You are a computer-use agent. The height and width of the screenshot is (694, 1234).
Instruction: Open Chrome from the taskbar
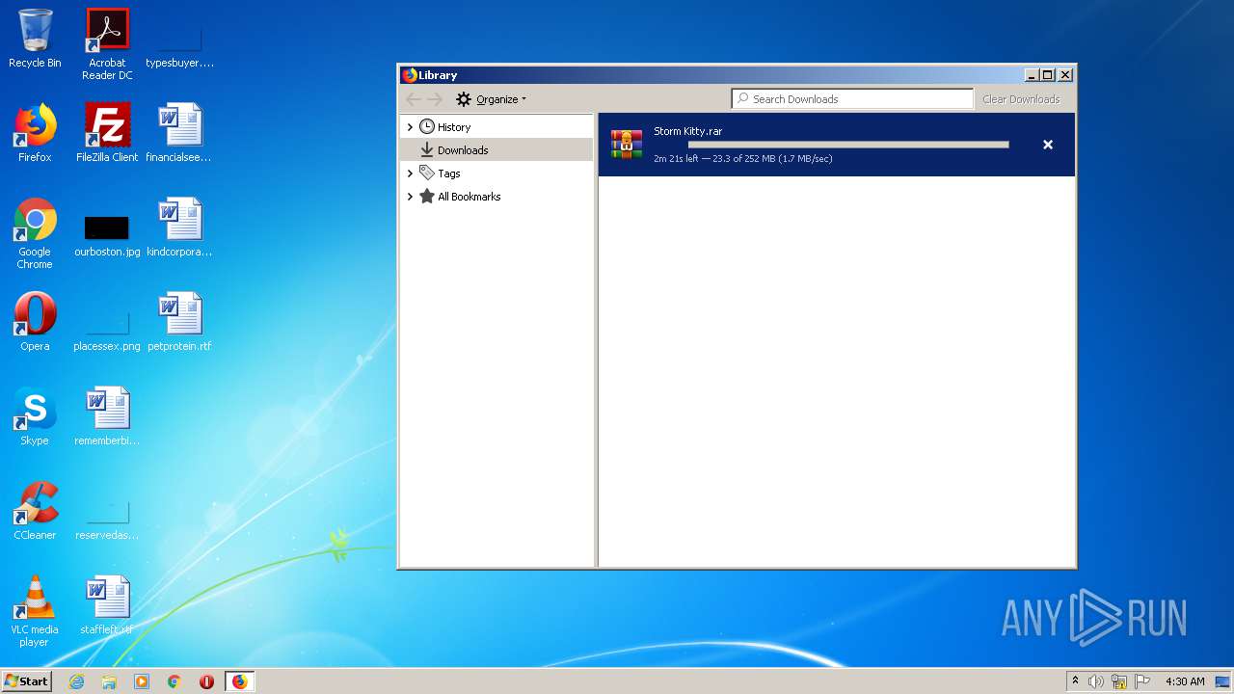coord(174,681)
